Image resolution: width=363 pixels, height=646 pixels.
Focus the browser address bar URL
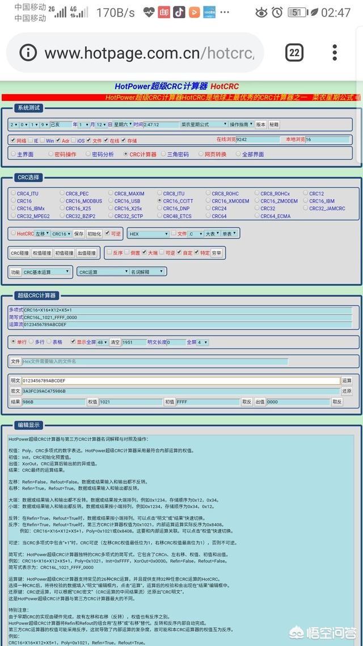(x=149, y=53)
